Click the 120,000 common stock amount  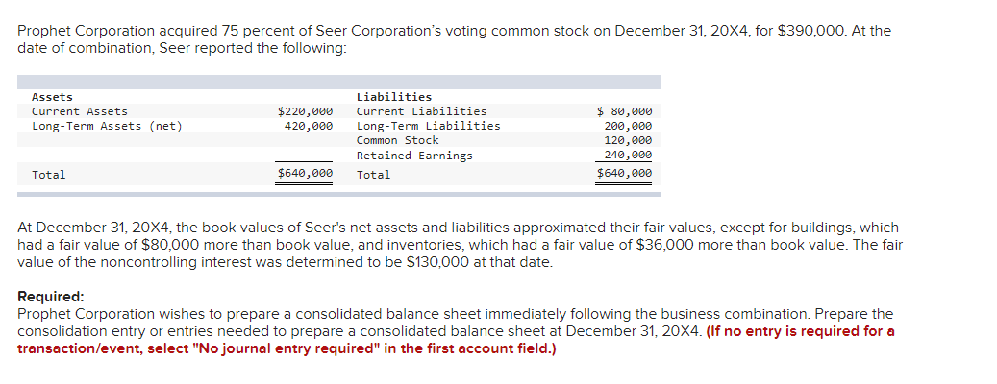click(x=628, y=140)
